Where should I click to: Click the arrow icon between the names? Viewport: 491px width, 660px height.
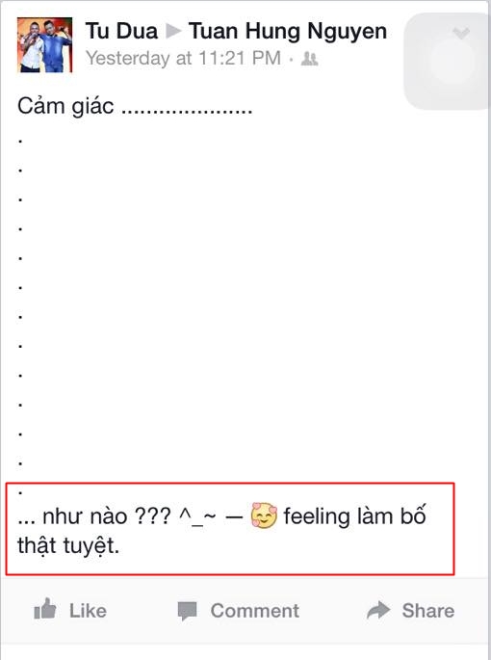tap(173, 31)
